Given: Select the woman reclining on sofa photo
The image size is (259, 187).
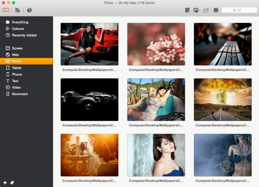Looking at the screenshot, I should click(x=156, y=100).
